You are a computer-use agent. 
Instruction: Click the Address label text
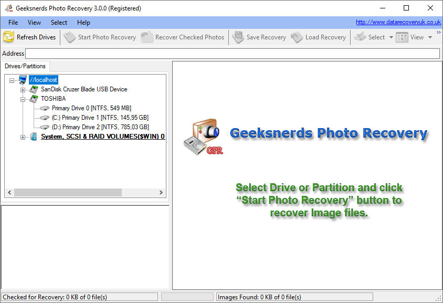(x=13, y=54)
